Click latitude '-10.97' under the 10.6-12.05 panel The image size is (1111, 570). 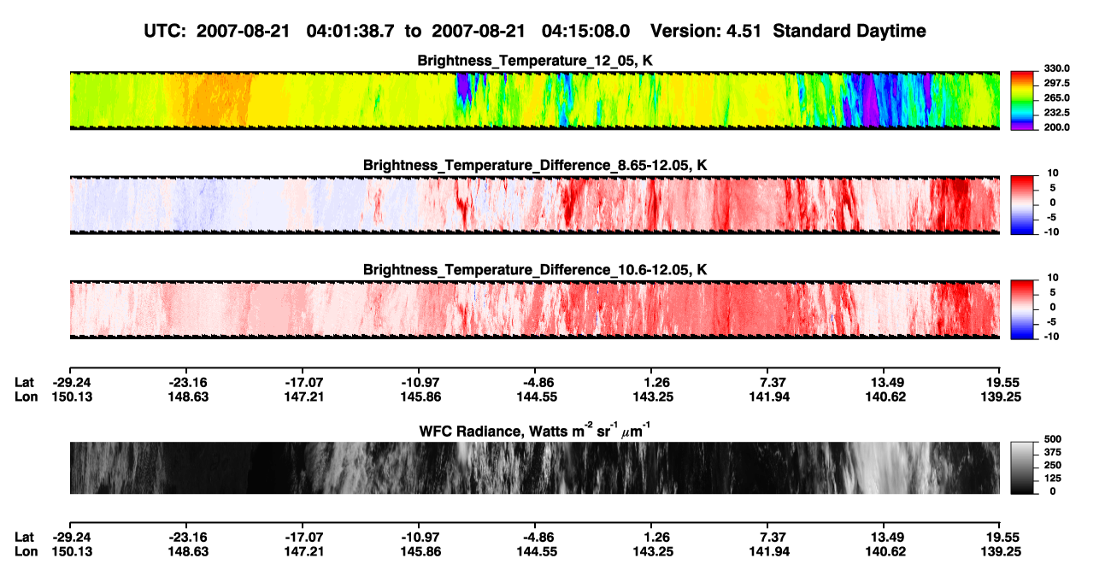(419, 382)
